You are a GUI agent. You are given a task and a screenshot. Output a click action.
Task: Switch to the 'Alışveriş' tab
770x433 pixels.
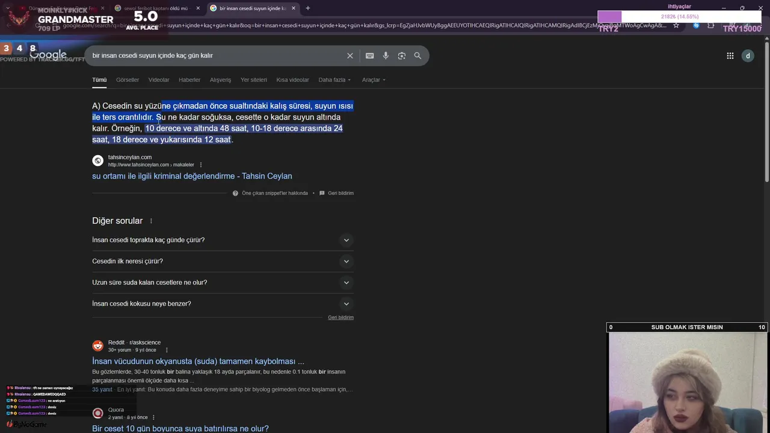pos(220,80)
